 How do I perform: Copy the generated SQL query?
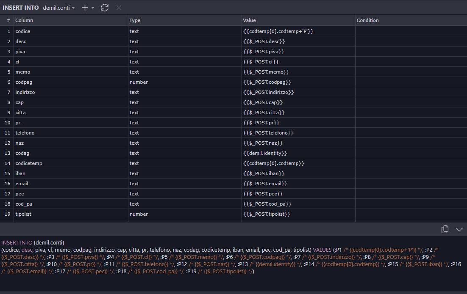point(445,229)
